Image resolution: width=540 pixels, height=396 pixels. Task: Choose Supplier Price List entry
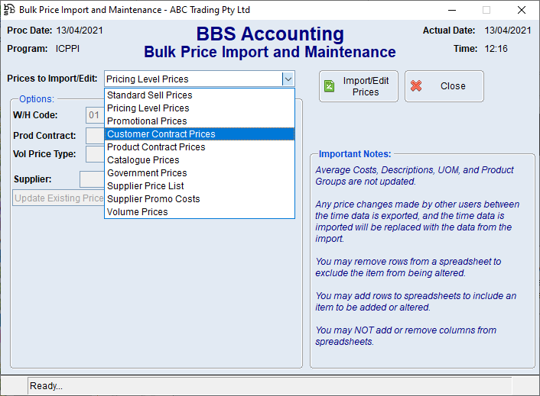click(145, 186)
